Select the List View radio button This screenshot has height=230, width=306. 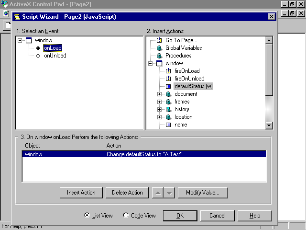coord(87,216)
